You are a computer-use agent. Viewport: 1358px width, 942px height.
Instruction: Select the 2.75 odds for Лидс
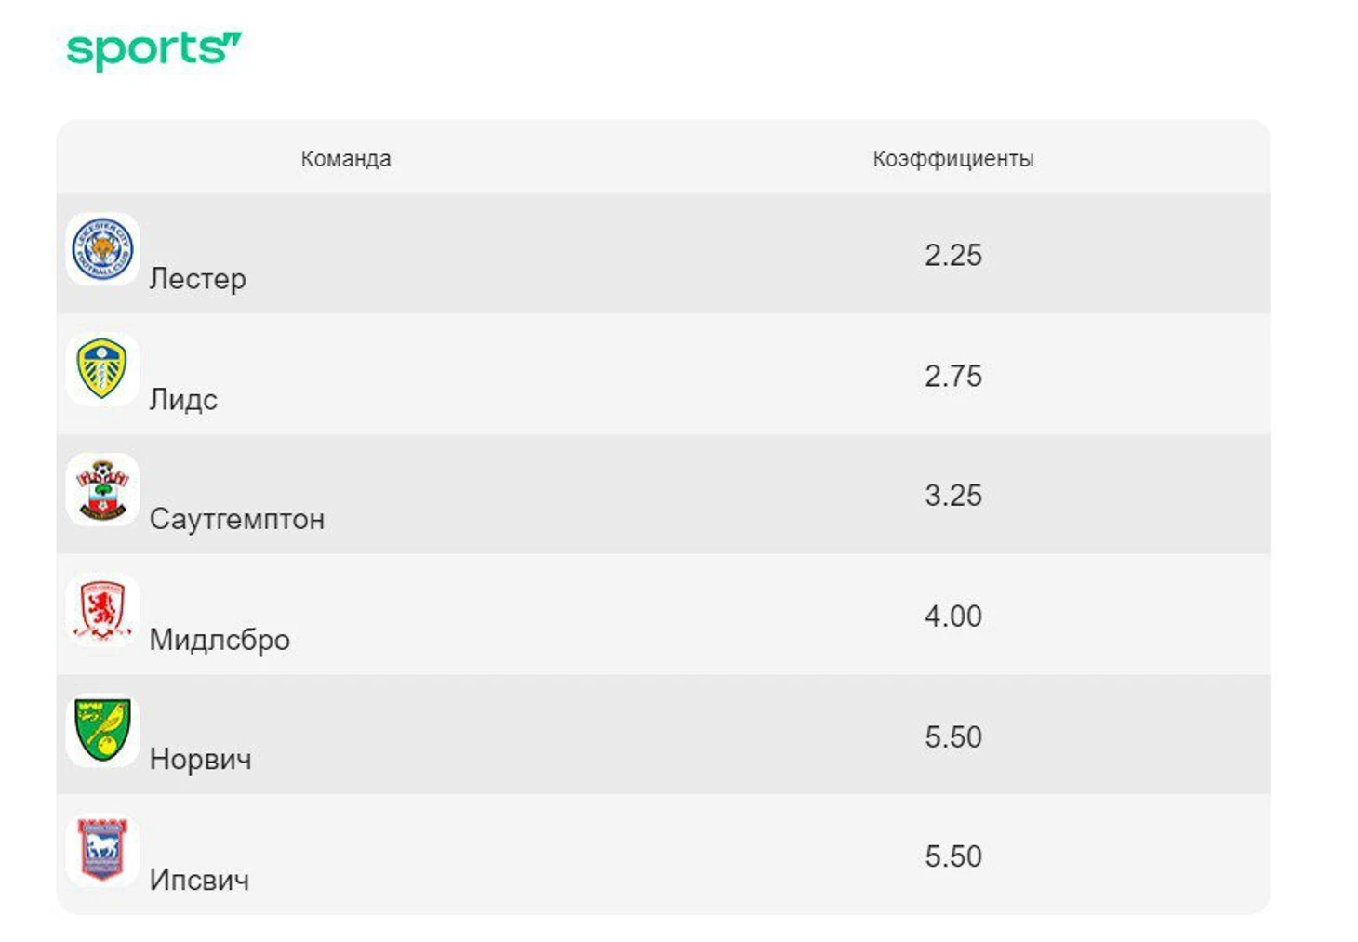coord(953,376)
